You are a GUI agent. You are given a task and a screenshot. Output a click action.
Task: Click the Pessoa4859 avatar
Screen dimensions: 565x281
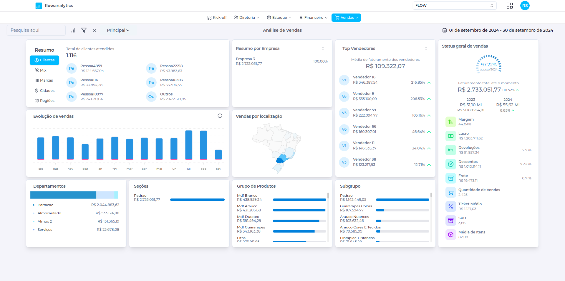pyautogui.click(x=72, y=68)
